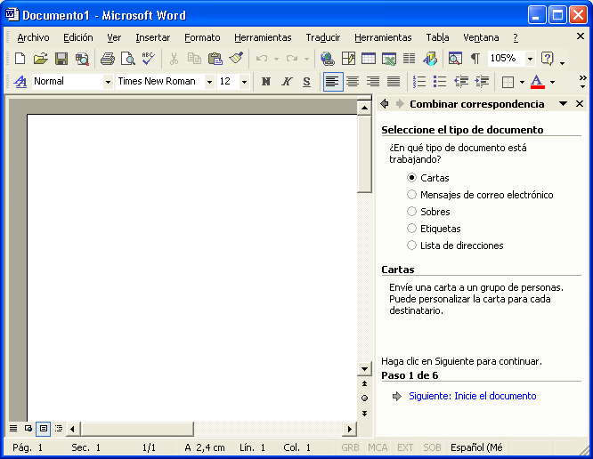Open the font size dropdown
Viewport: 593px width, 459px height.
244,82
